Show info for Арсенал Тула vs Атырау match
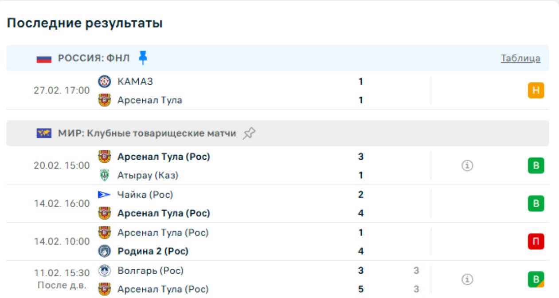Image resolution: width=559 pixels, height=298 pixels. tap(467, 166)
